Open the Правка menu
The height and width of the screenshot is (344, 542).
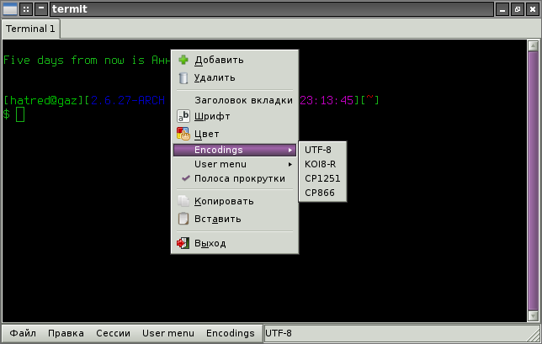[x=66, y=333]
